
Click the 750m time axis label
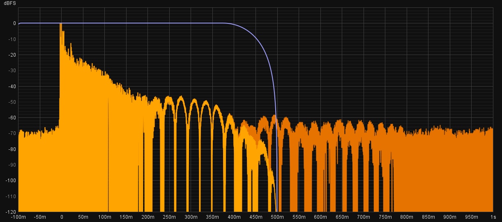click(x=385, y=217)
